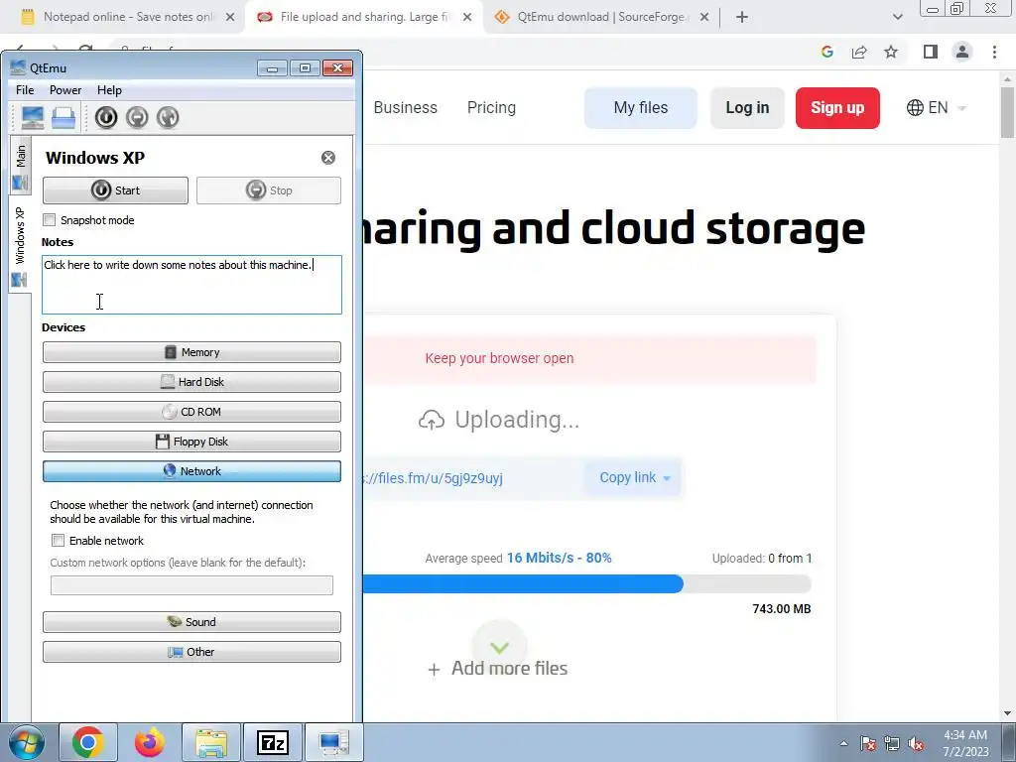Click the share page icon in Chrome

(859, 52)
